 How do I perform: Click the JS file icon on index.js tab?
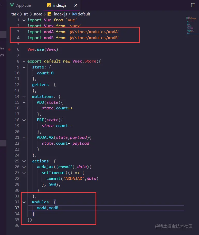(x=49, y=5)
